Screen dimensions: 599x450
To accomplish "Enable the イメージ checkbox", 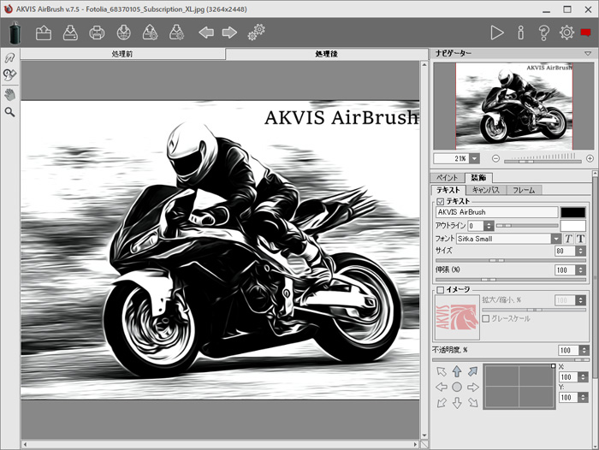I will tap(441, 290).
